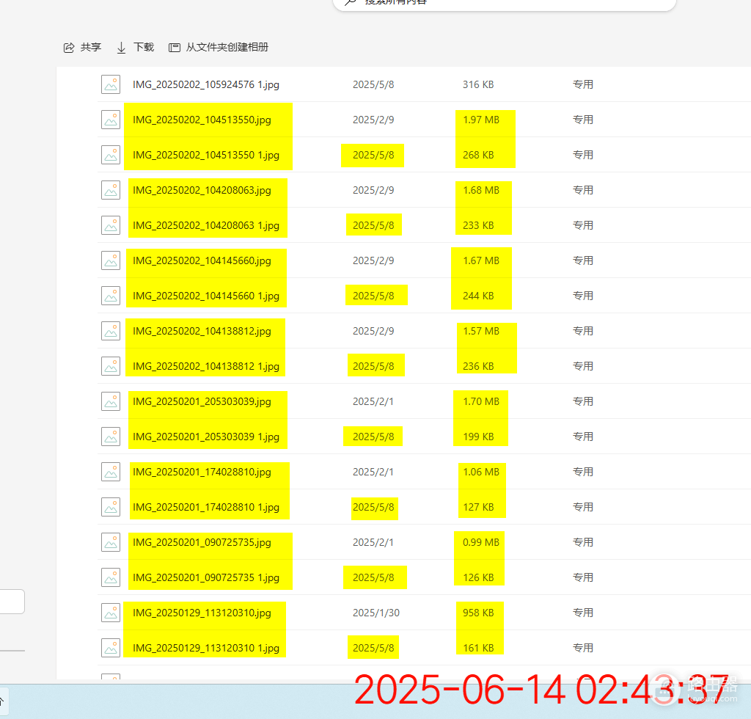Click the Download (下载) arrow icon
This screenshot has height=719, width=751.
coord(121,48)
